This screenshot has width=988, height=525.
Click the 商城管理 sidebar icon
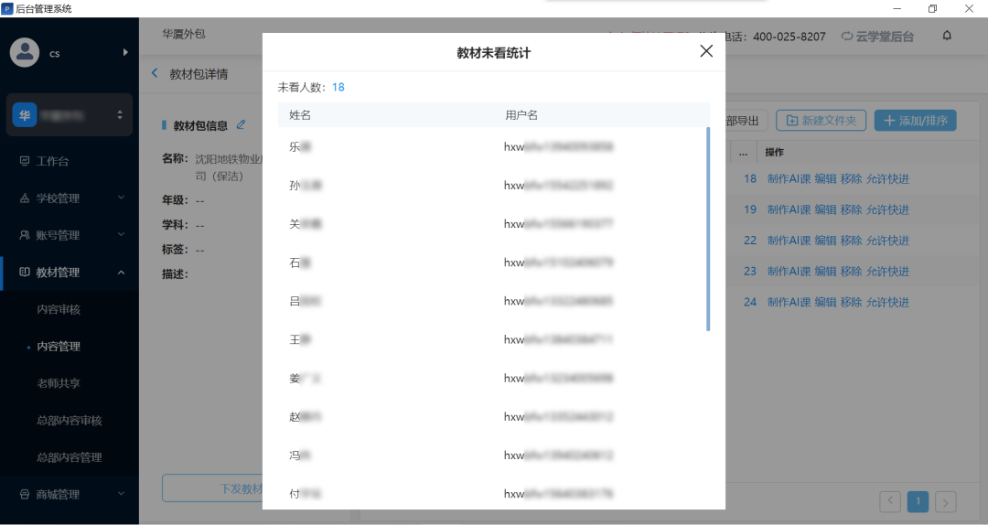coord(25,494)
